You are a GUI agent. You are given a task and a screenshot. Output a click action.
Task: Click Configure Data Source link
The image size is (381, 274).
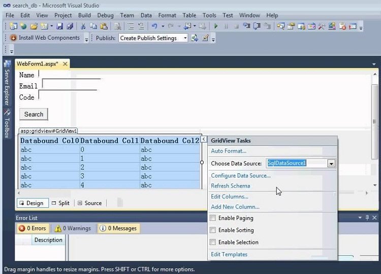(241, 175)
